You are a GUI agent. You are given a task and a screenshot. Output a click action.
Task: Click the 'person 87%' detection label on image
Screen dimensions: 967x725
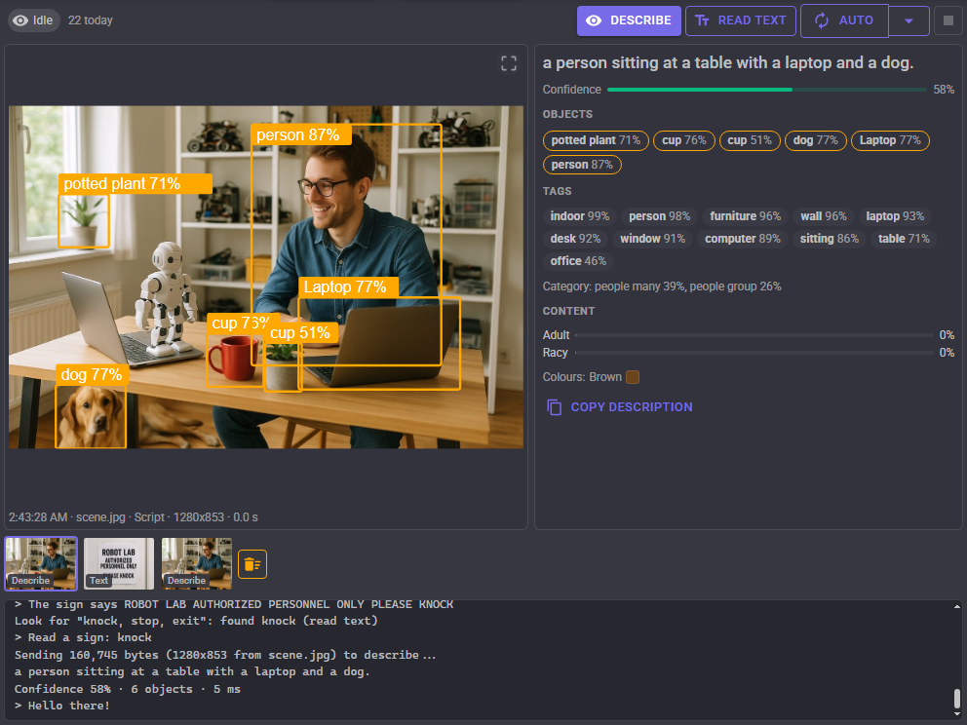click(x=301, y=135)
